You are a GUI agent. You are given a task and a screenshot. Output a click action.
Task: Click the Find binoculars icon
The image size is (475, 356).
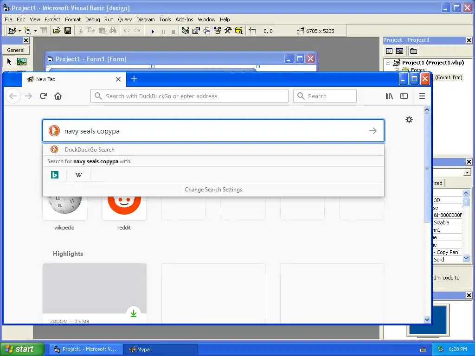click(x=113, y=31)
